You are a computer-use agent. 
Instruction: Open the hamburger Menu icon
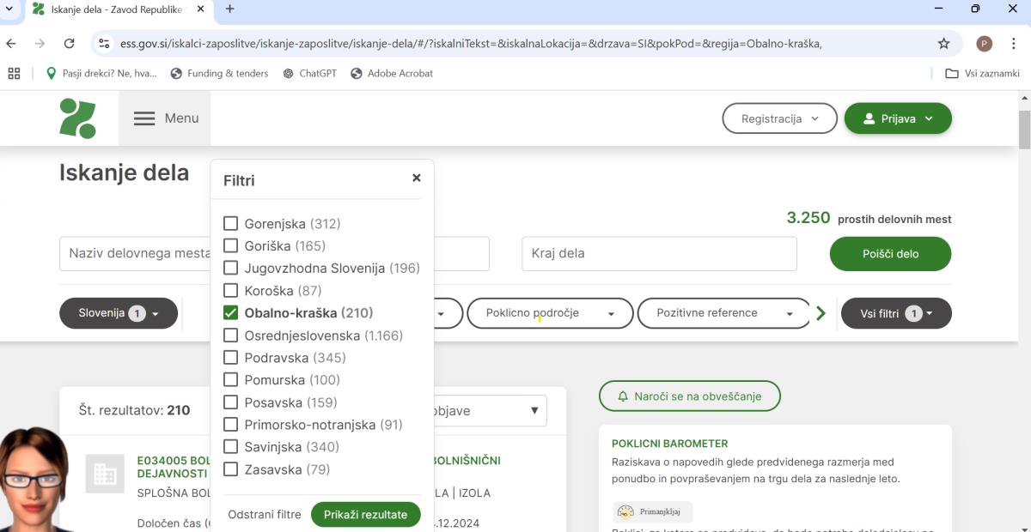(x=144, y=118)
